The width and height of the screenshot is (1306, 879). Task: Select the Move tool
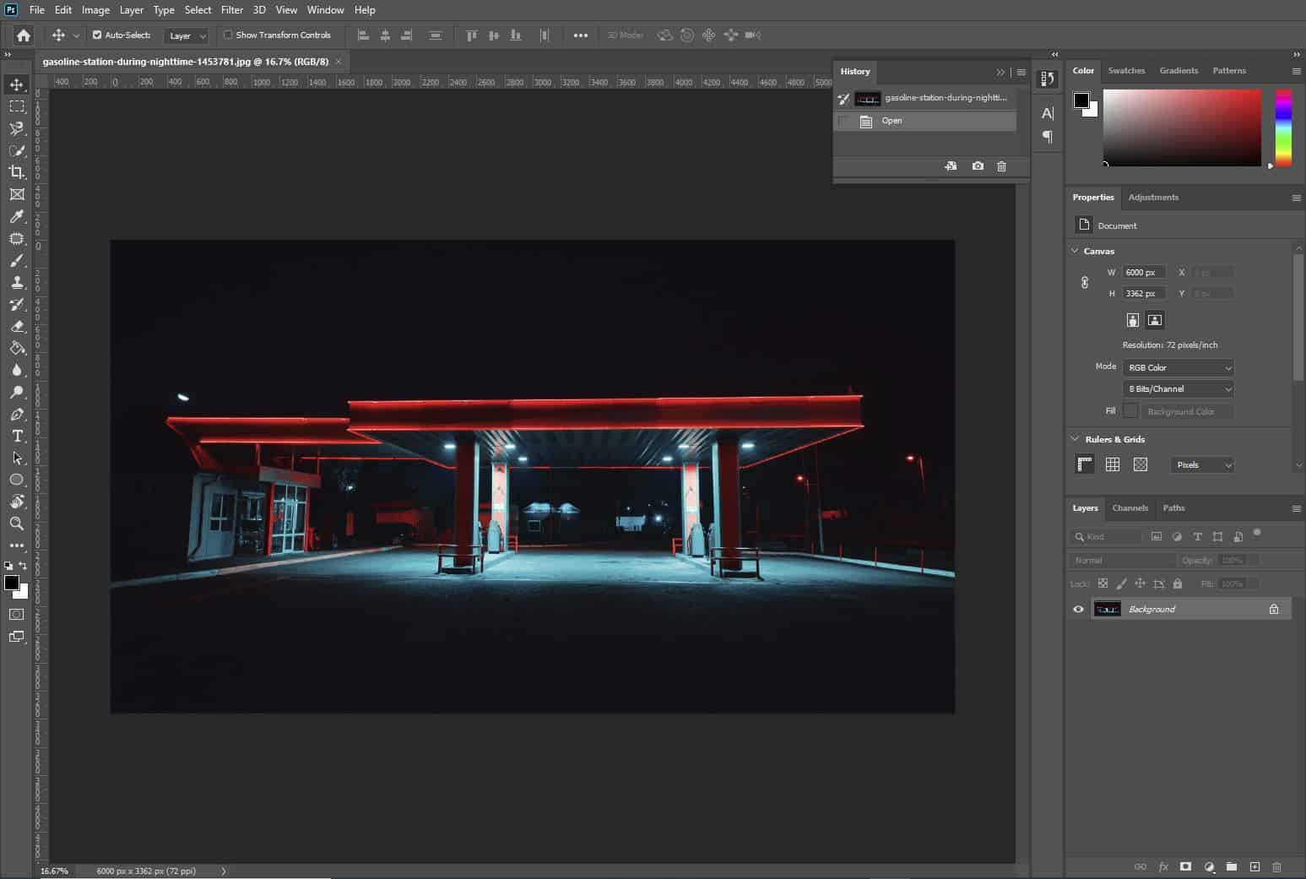point(16,84)
